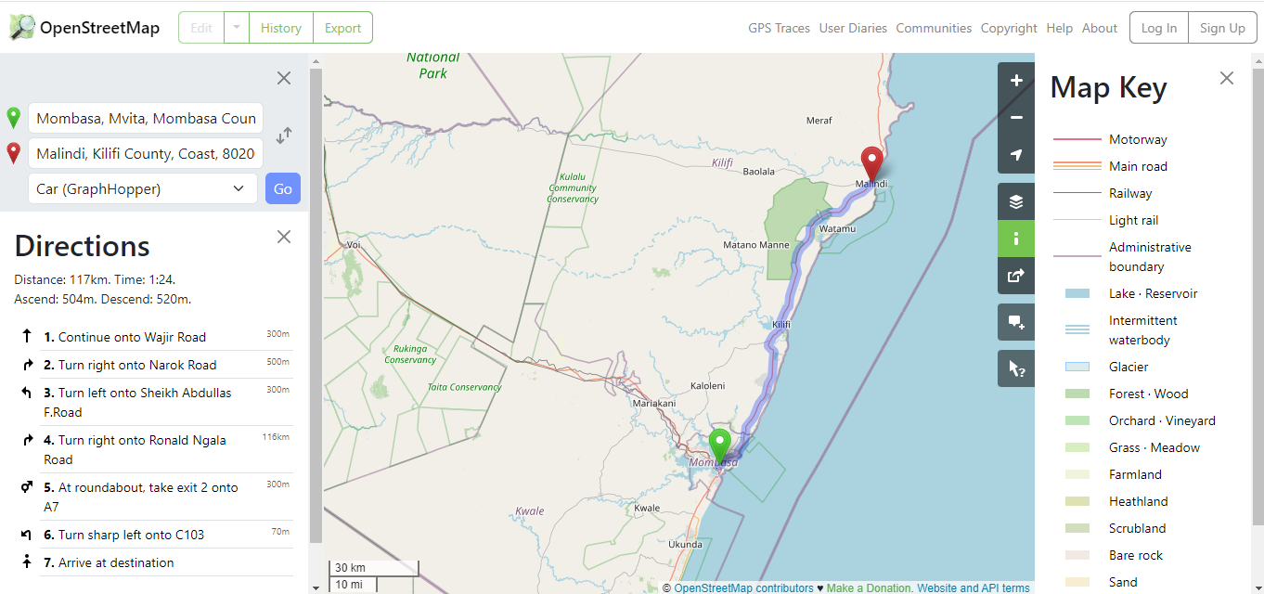
Task: Open the Car (GraphHopper) routing engine dropdown
Action: coord(143,188)
